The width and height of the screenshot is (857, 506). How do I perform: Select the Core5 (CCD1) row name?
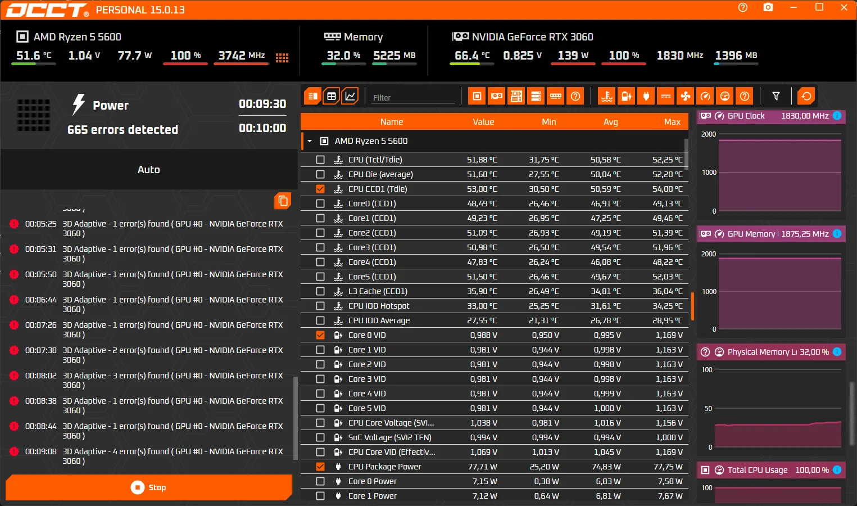point(372,277)
